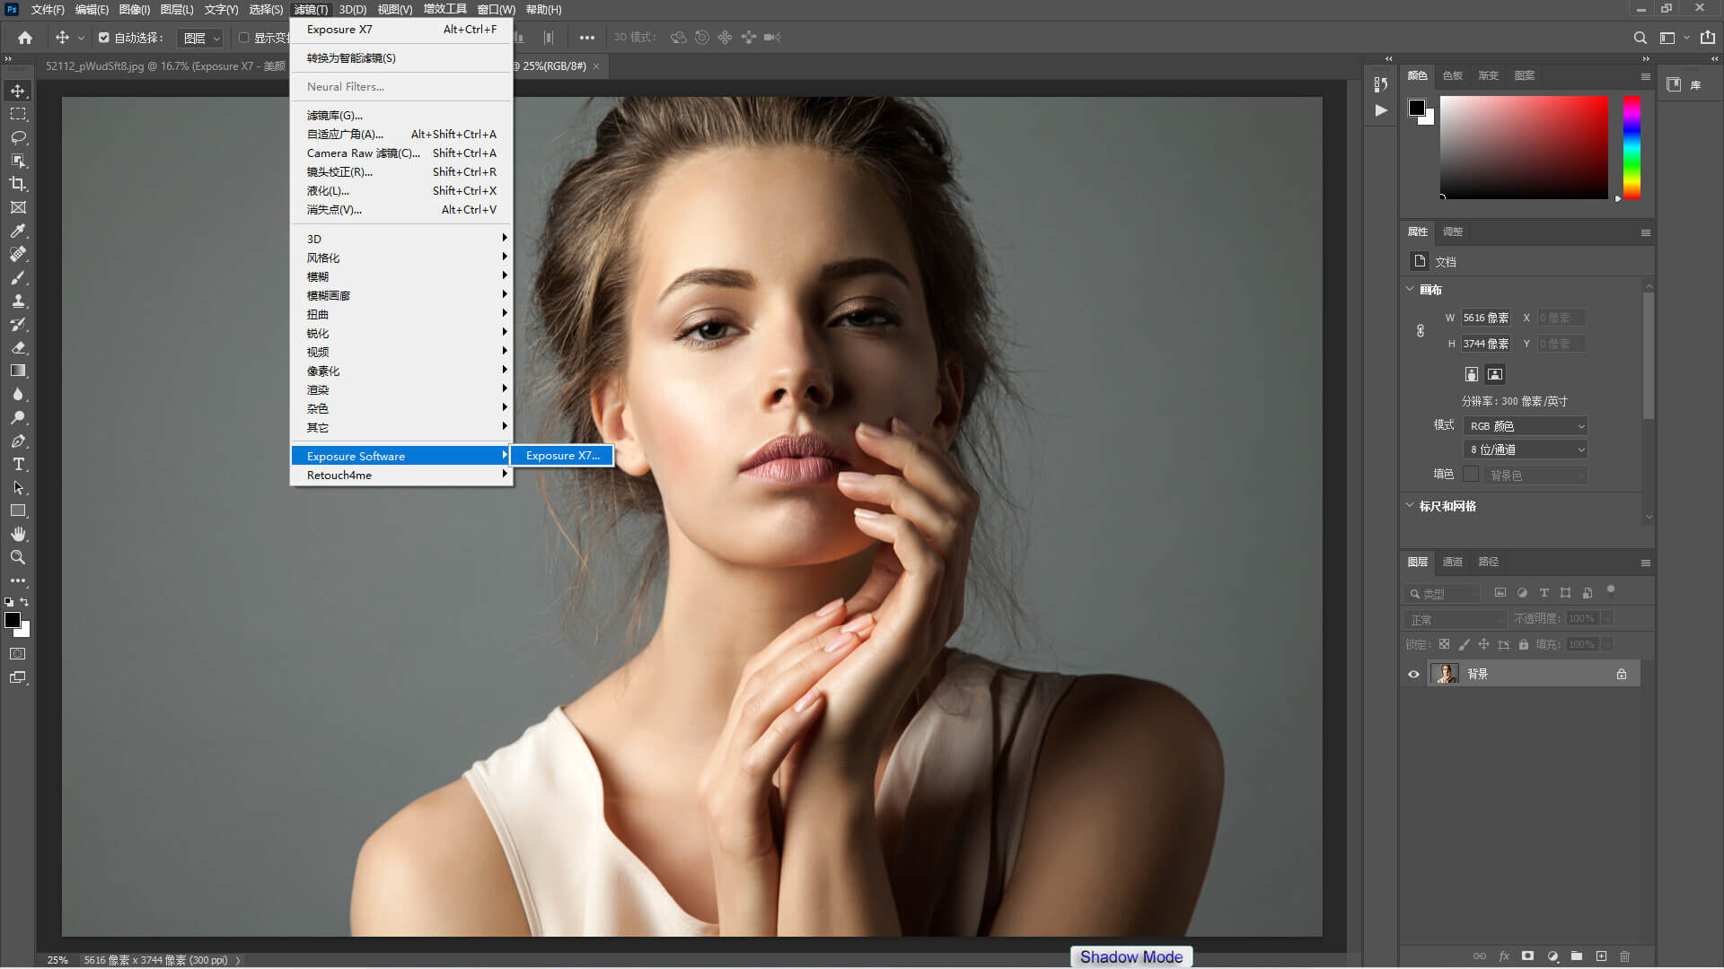Toggle the 显示变换 checkbox
The height and width of the screenshot is (969, 1724).
(x=243, y=38)
